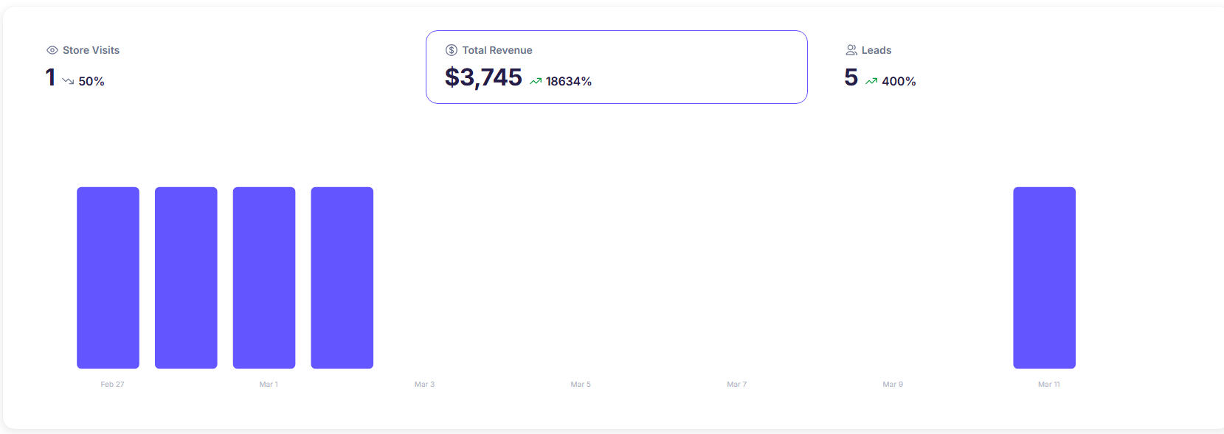Click the Feb 27 revenue bar
The width and height of the screenshot is (1224, 434).
[108, 278]
